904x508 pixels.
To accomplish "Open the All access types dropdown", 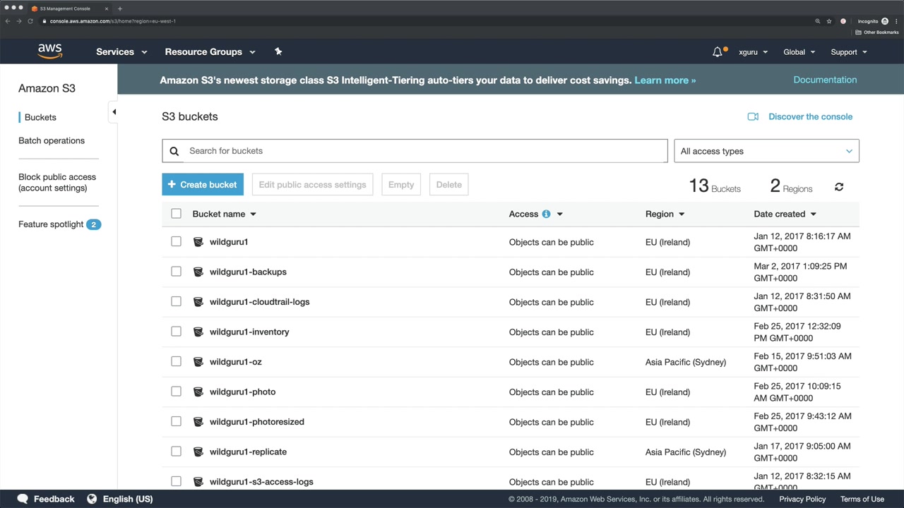I will pos(766,151).
